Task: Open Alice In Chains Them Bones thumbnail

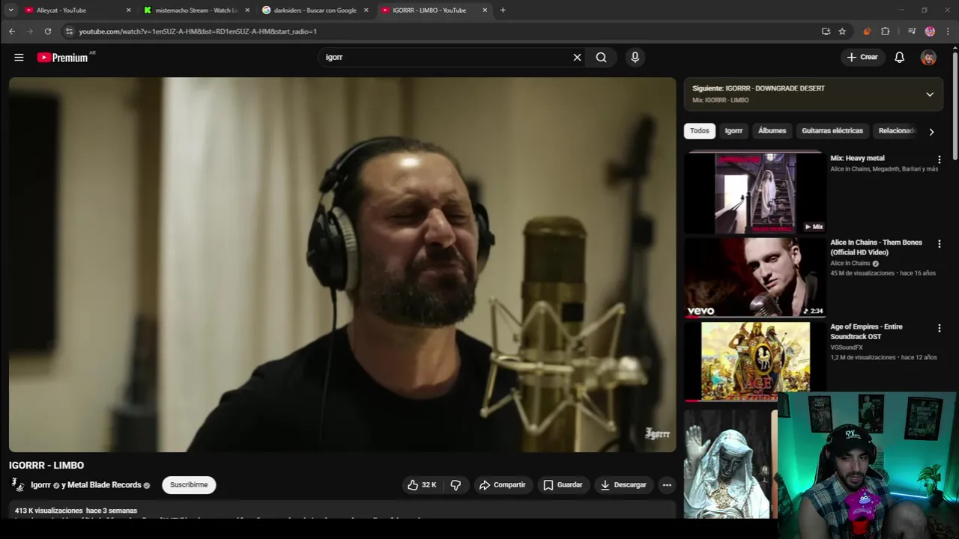Action: coord(754,277)
